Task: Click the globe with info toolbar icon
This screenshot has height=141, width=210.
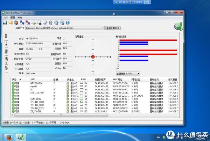Action: click(x=56, y=23)
